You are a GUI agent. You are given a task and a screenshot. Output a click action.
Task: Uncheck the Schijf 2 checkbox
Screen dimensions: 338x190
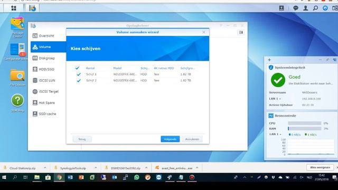coord(79,81)
